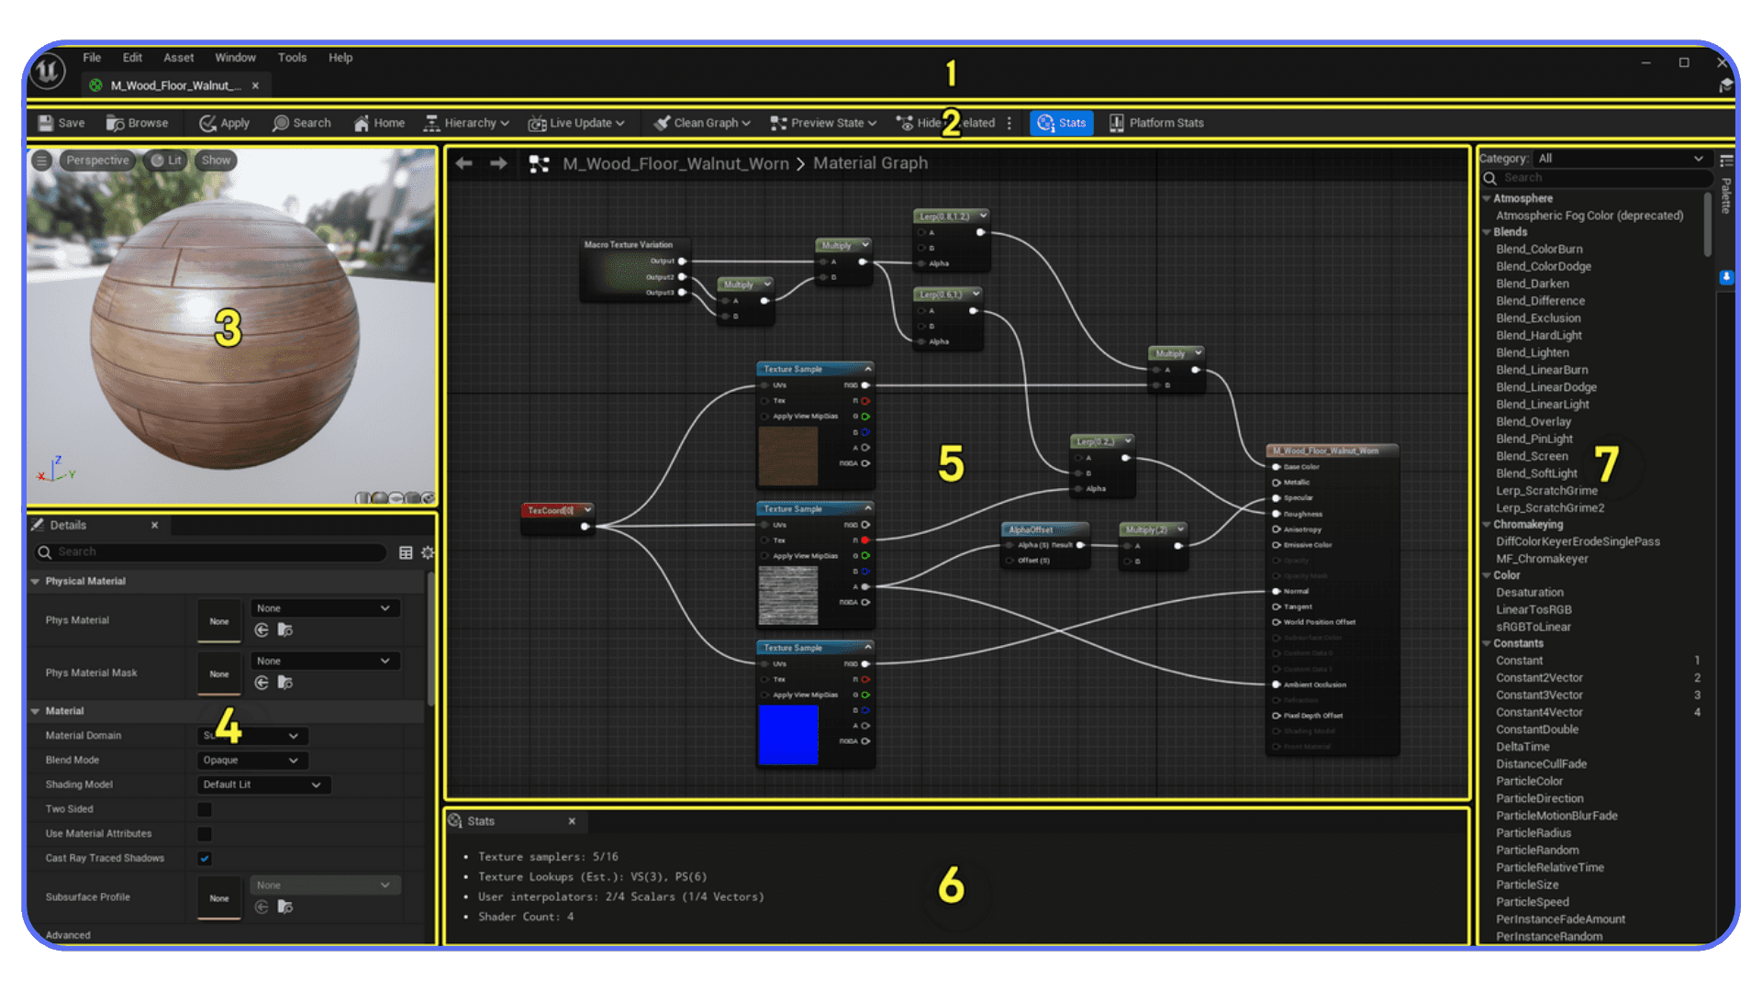The image size is (1762, 991).
Task: Collapse the middle Texture Sample node
Action: 867,508
